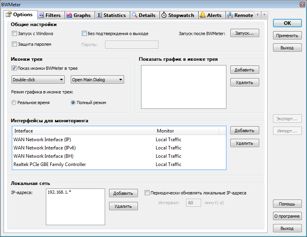Click the Применить button
This screenshot has width=307, height=237.
point(287,35)
